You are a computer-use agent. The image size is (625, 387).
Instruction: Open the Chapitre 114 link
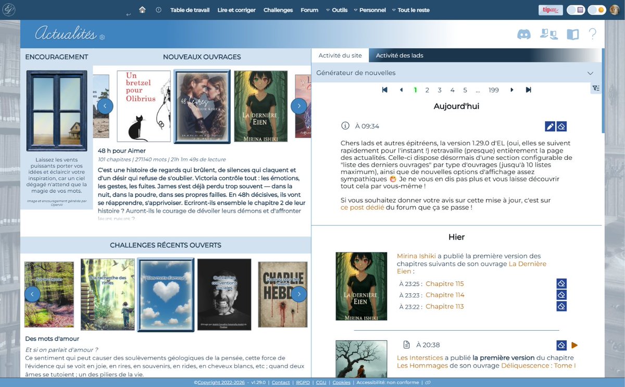444,295
